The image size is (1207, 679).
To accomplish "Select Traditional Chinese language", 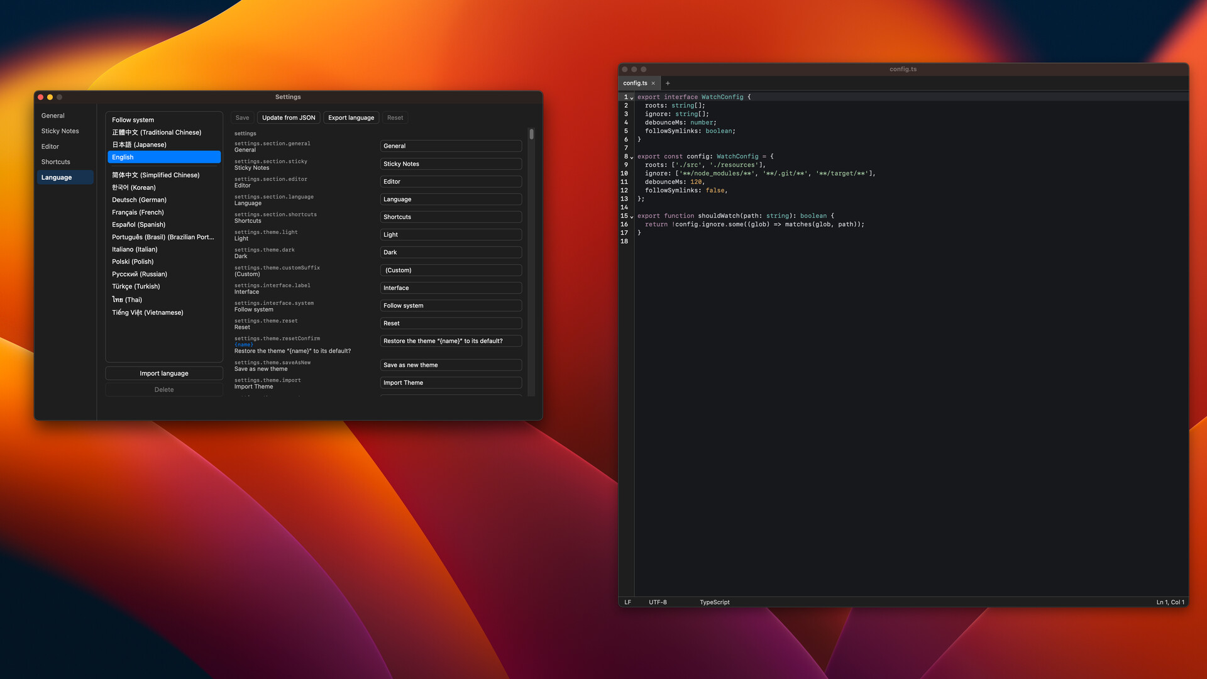I will click(164, 133).
